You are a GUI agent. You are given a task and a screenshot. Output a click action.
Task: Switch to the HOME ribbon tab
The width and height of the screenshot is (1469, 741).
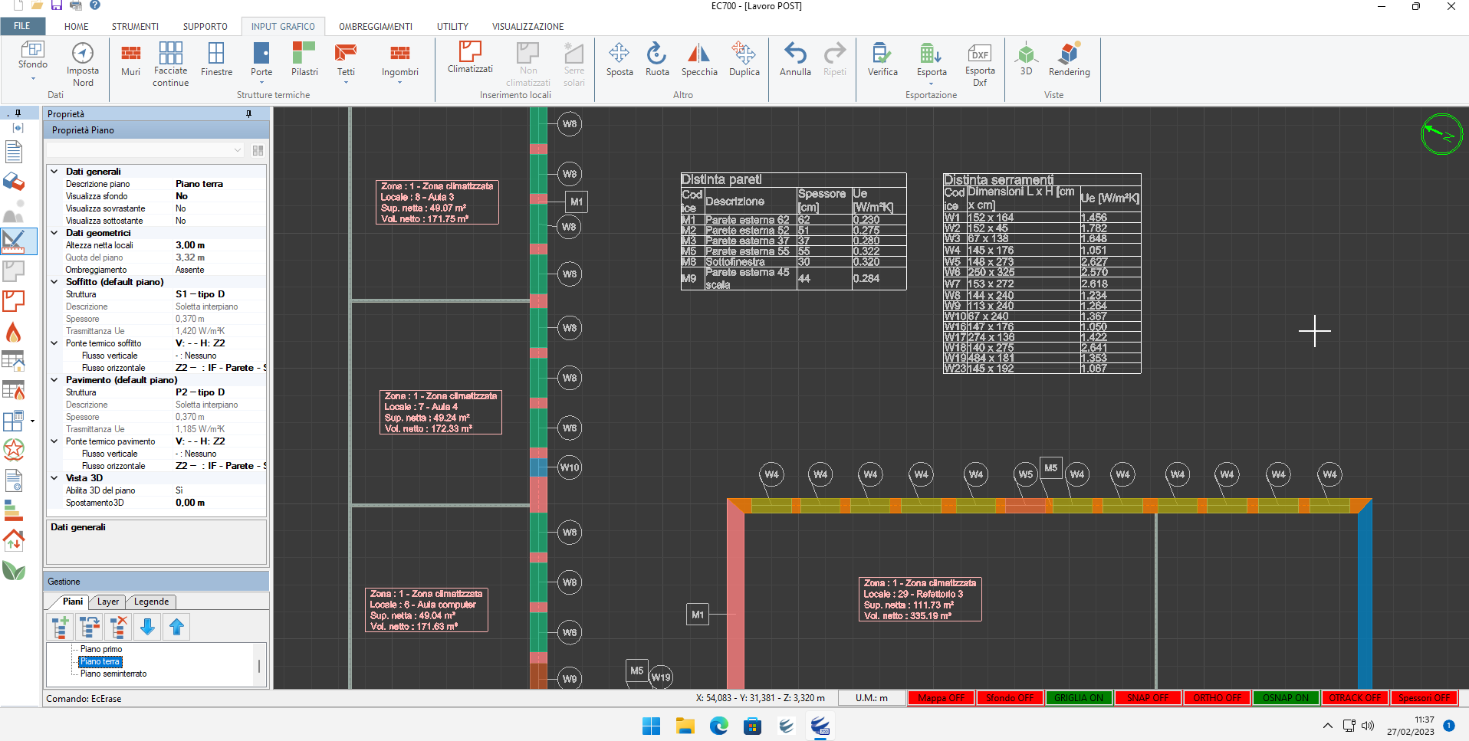click(x=76, y=26)
